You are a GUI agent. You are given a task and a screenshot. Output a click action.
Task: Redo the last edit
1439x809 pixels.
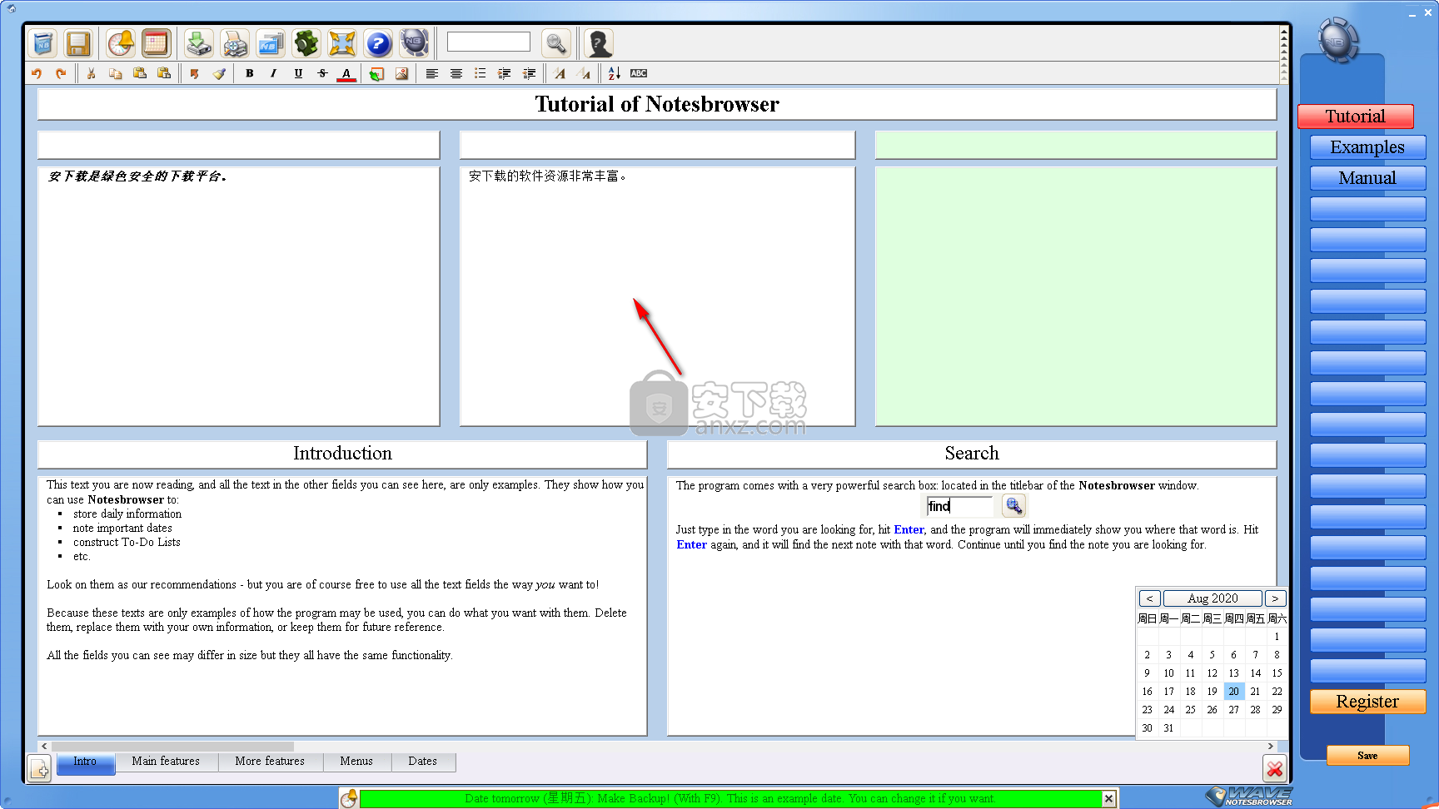61,73
